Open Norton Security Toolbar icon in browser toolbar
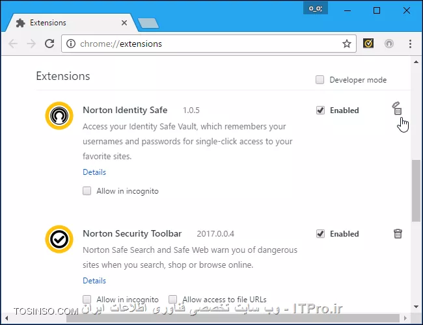The image size is (423, 325). coord(368,44)
